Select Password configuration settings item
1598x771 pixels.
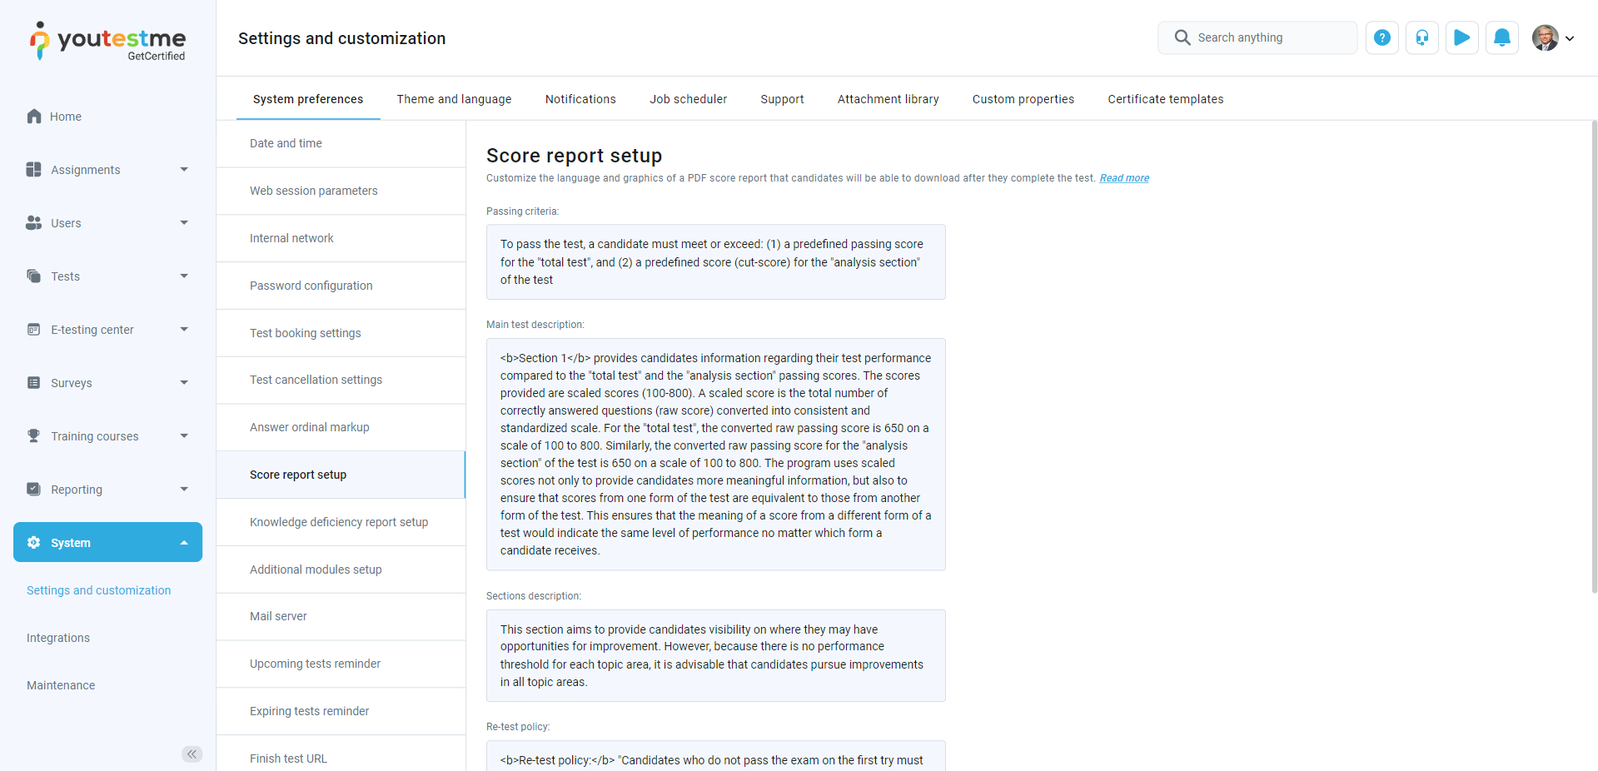tap(311, 286)
